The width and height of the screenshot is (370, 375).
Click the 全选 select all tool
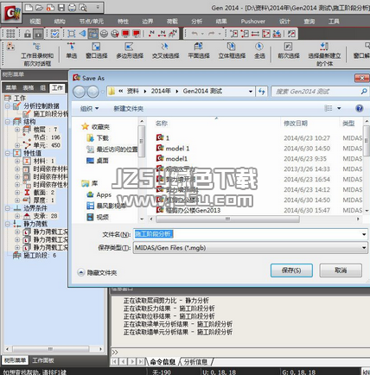(259, 51)
